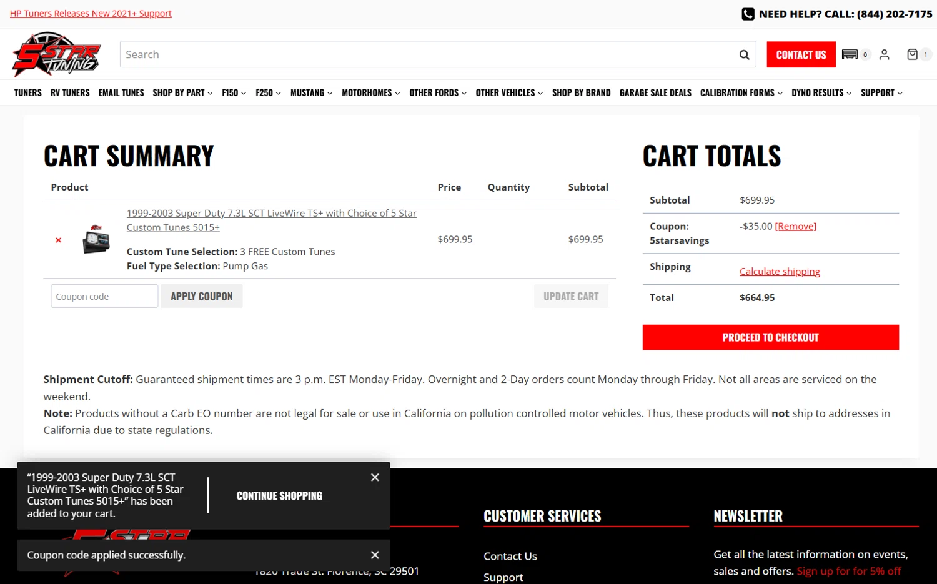Open footer Support link
937x584 pixels.
[x=503, y=577]
